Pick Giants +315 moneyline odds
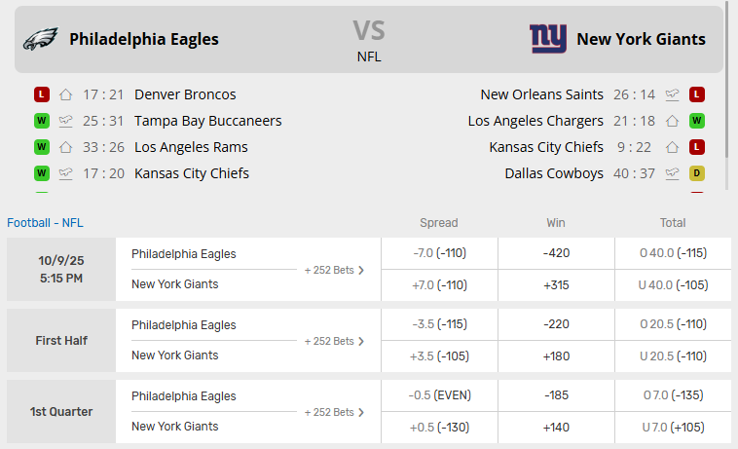This screenshot has width=738, height=449. click(556, 284)
